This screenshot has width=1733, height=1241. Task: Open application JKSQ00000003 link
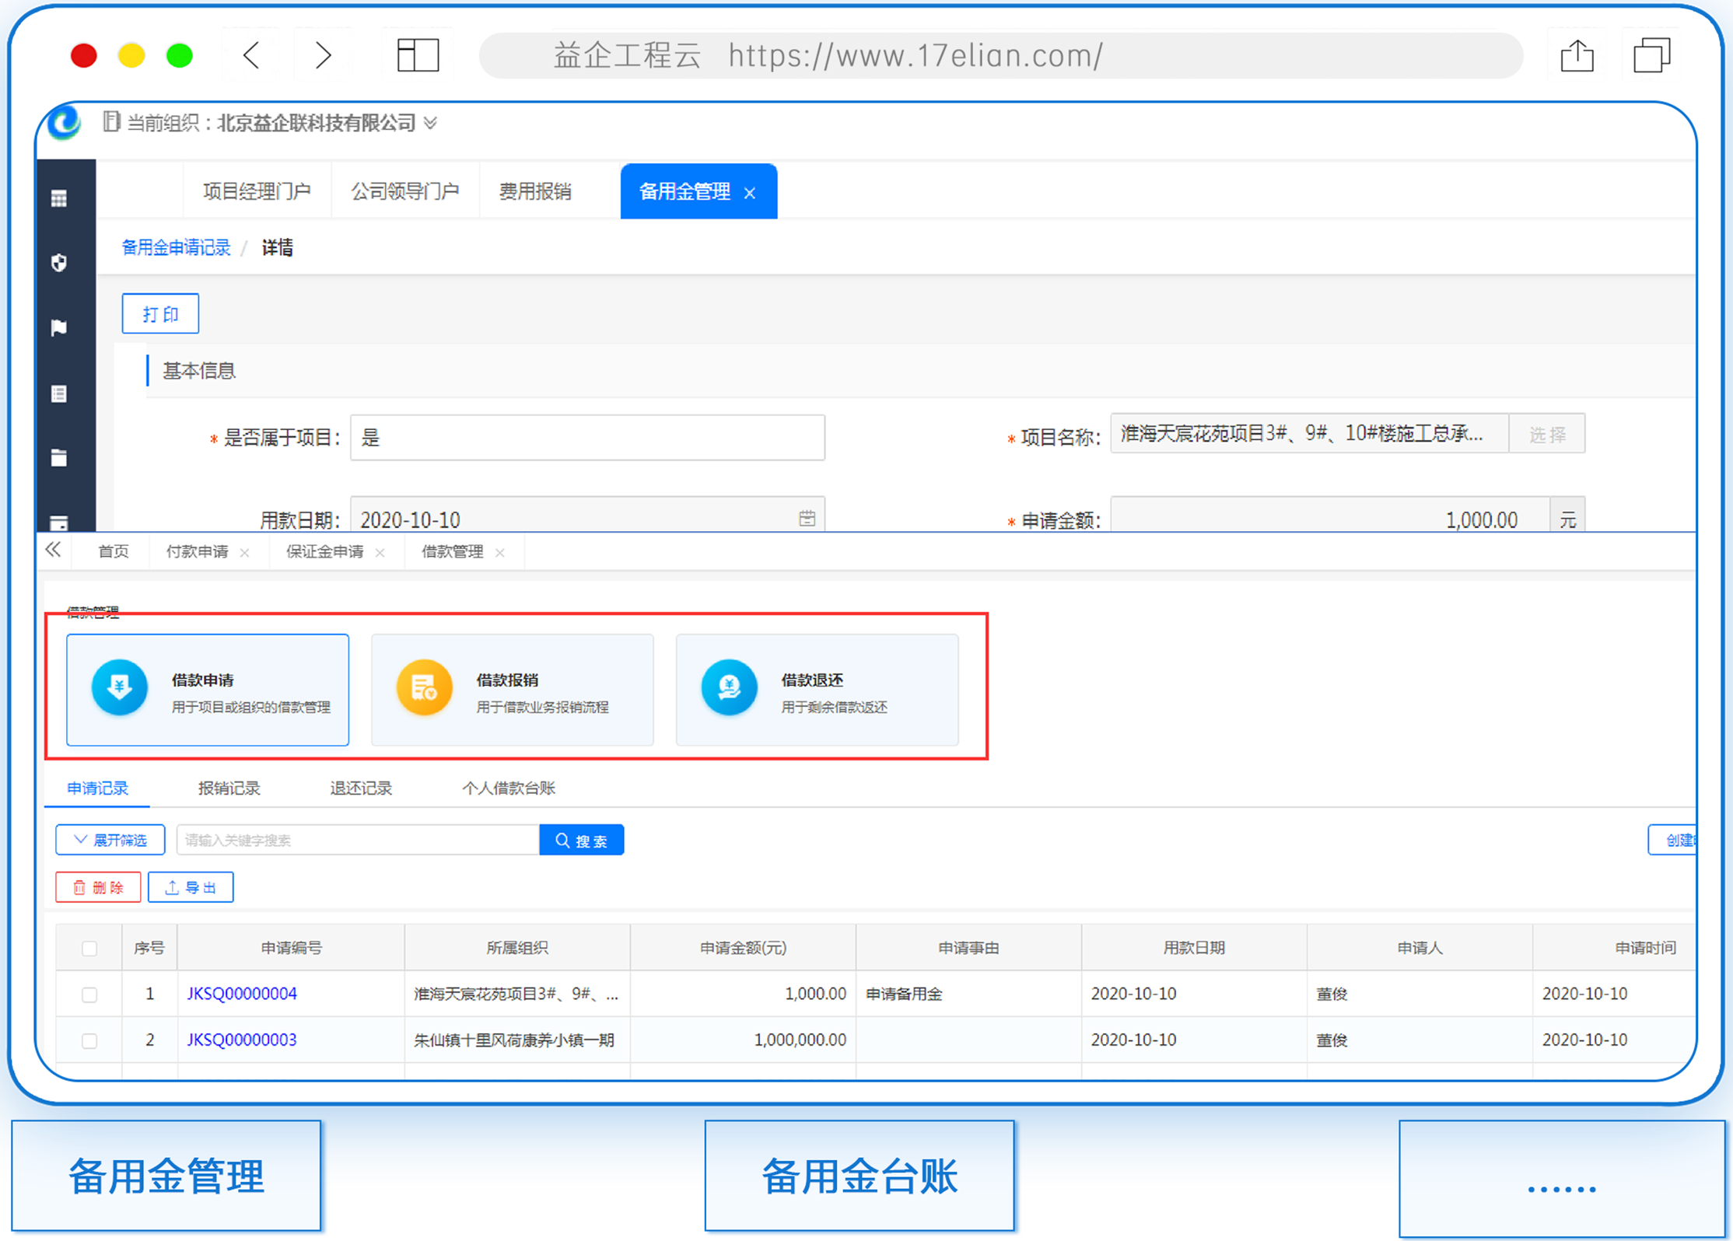point(242,1040)
